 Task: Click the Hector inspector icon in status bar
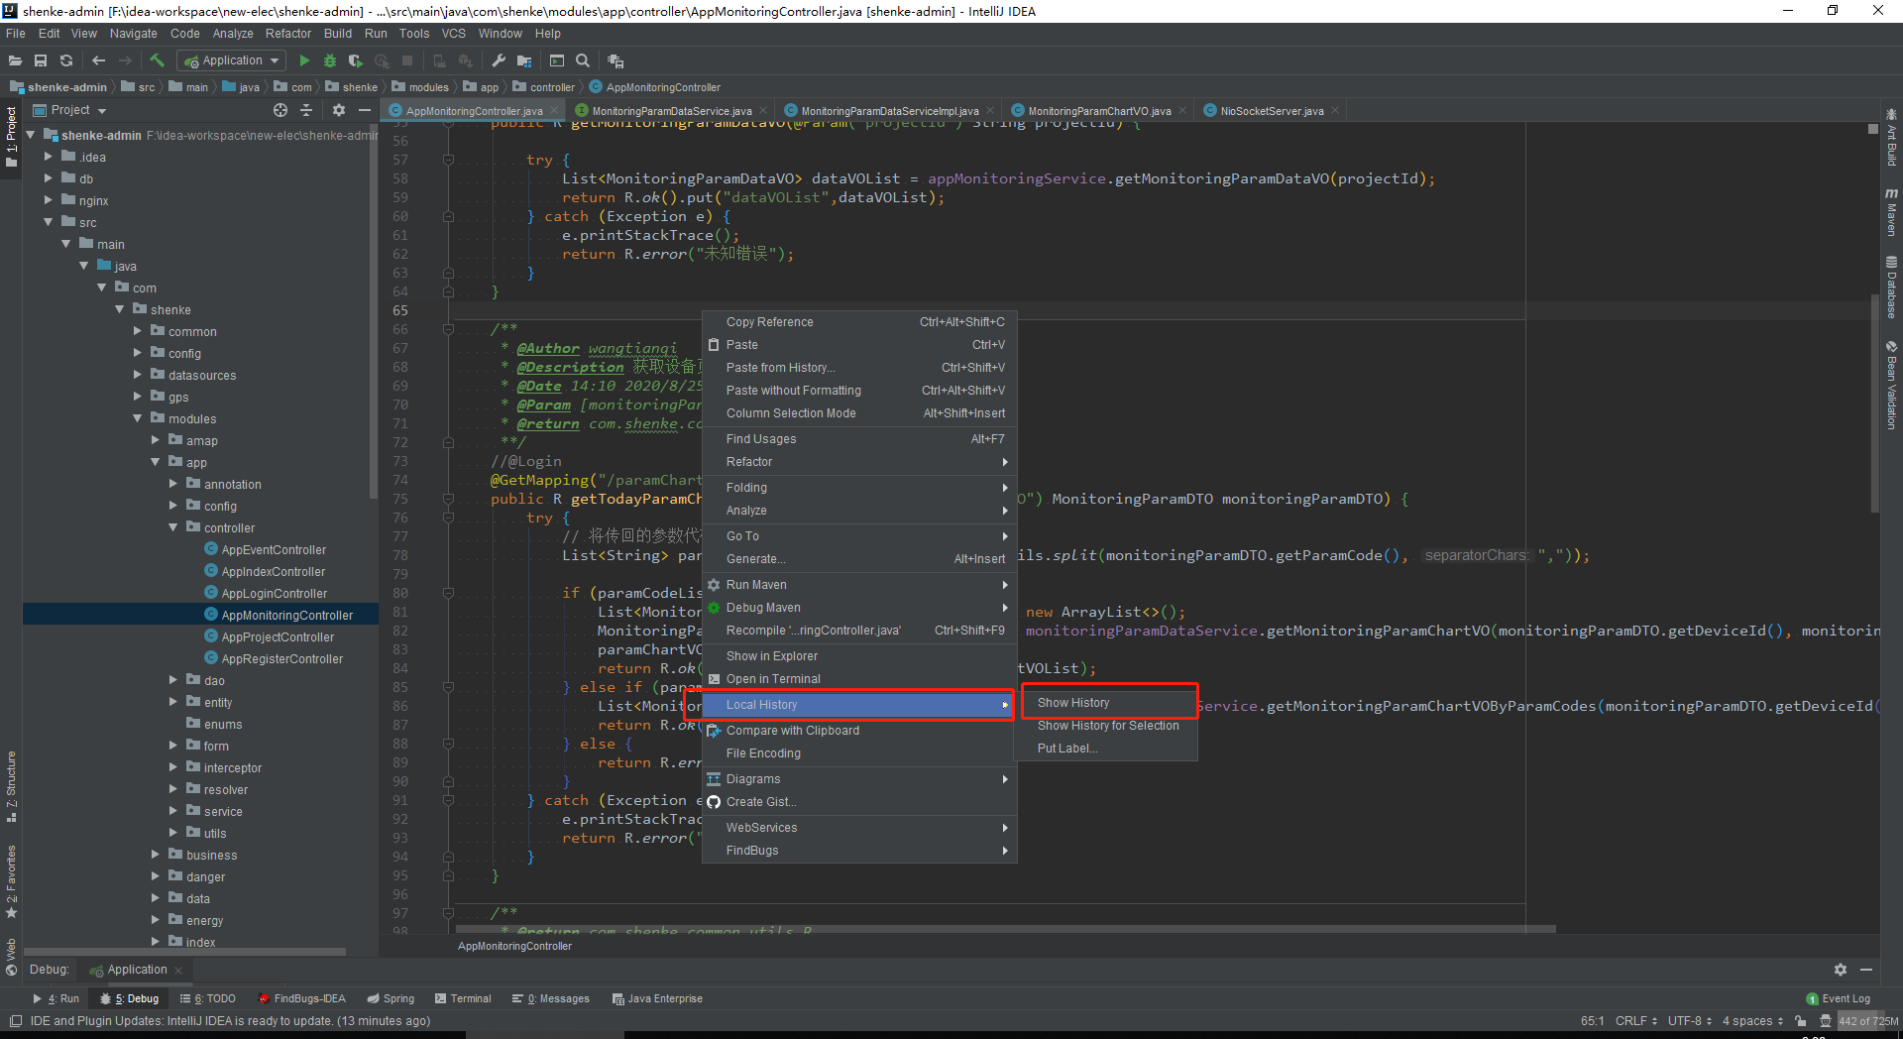click(1826, 1021)
